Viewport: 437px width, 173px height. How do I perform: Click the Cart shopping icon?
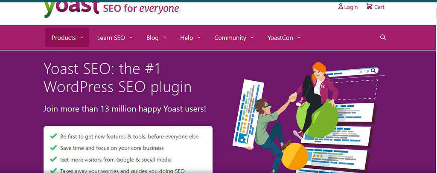point(369,6)
